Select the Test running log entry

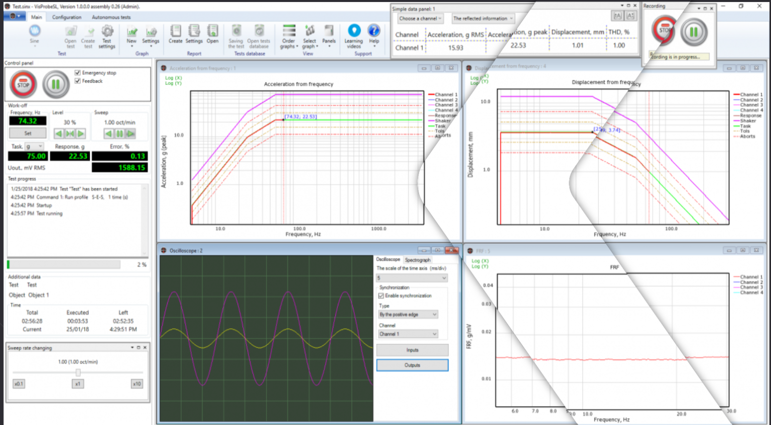click(x=37, y=213)
